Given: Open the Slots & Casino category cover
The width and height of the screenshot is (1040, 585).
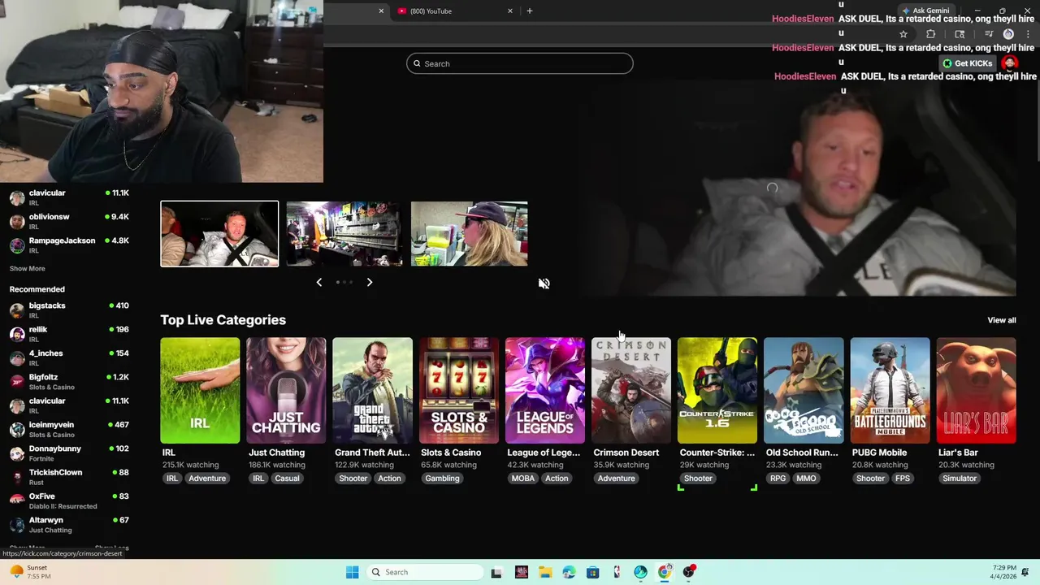Looking at the screenshot, I should 459,391.
